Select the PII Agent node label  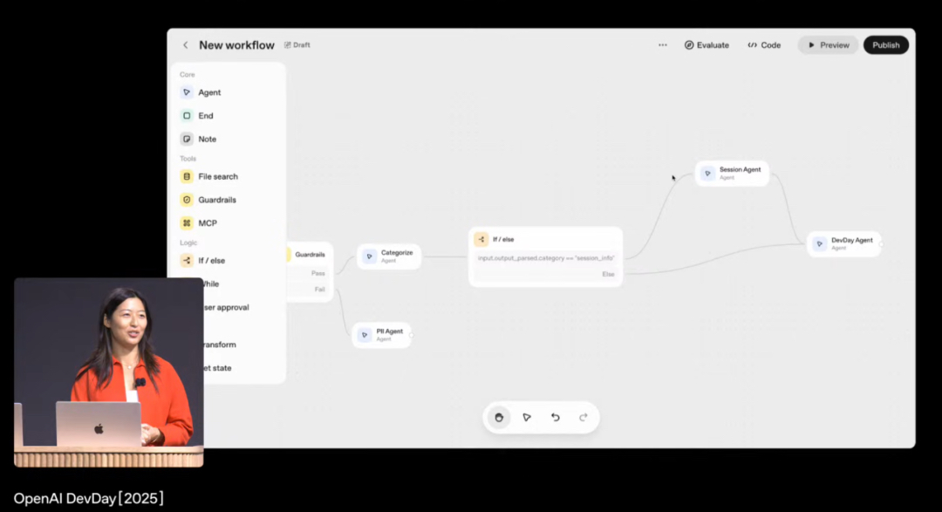(389, 331)
